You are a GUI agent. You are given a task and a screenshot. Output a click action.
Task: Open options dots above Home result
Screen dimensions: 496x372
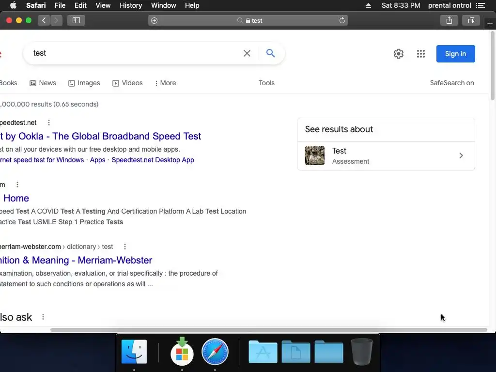click(17, 185)
